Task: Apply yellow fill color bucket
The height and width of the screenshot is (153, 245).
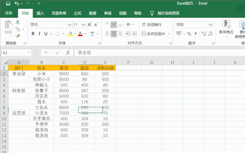Action: pos(70,34)
